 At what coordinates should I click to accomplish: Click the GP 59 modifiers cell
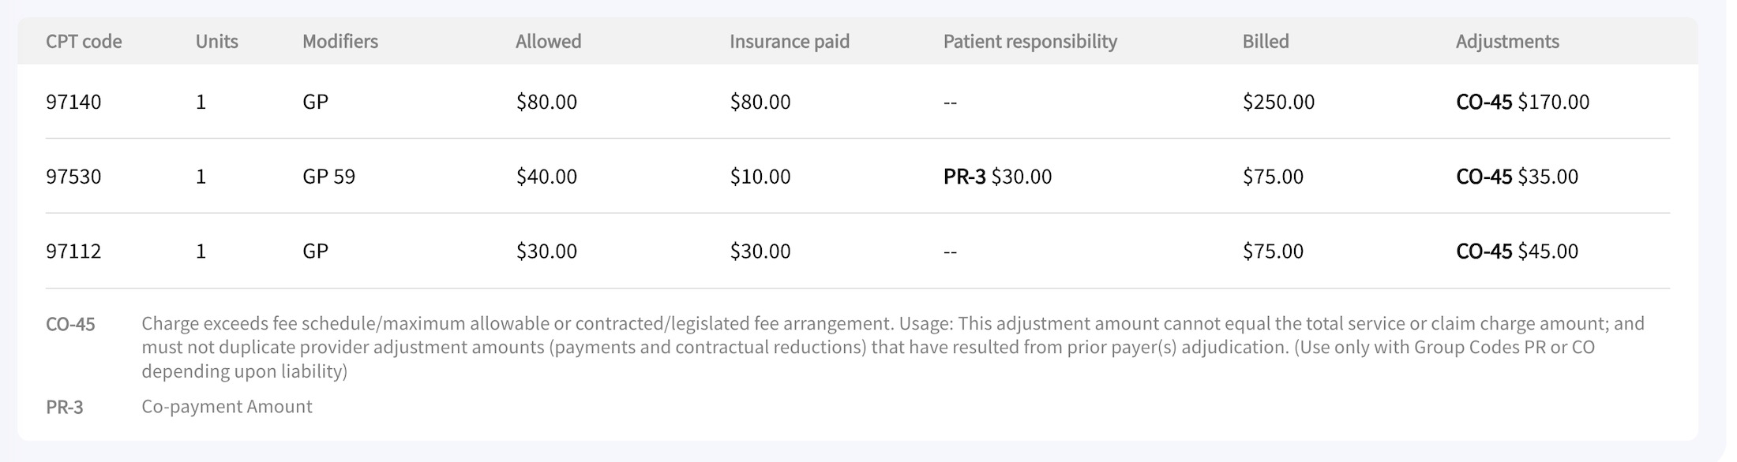(328, 176)
